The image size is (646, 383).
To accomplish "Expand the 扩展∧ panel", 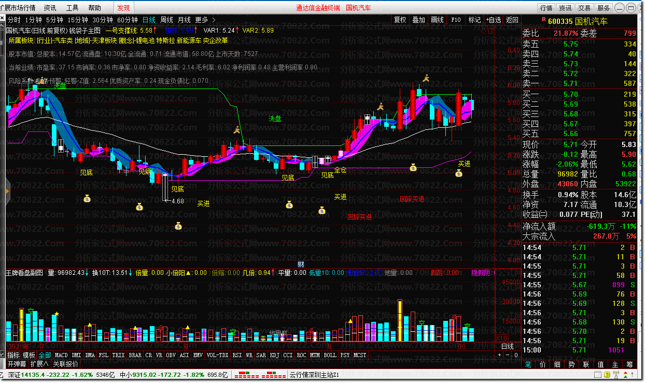I will tap(40, 364).
